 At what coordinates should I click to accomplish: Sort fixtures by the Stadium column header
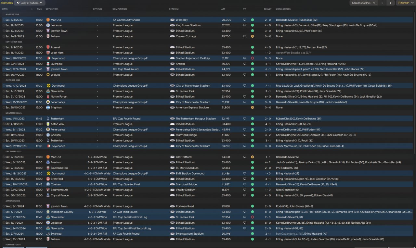tap(174, 9)
